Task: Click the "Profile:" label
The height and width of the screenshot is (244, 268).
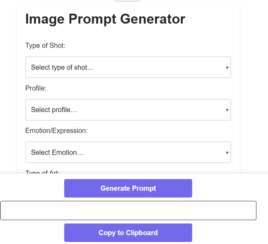Action: (36, 88)
